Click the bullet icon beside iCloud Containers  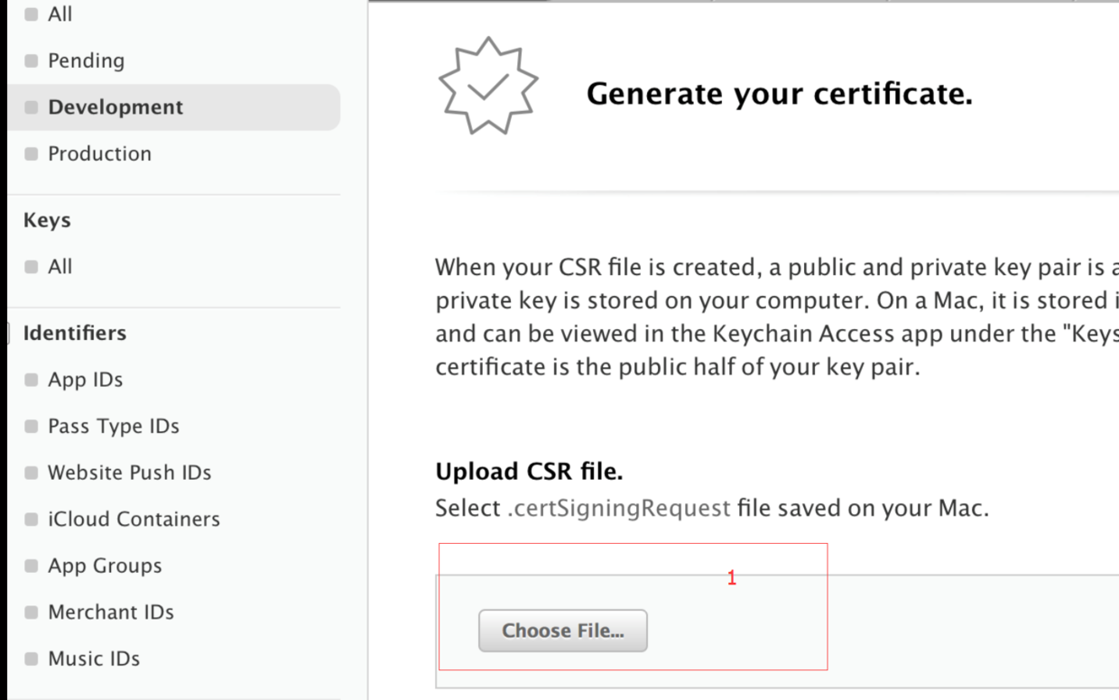point(32,520)
